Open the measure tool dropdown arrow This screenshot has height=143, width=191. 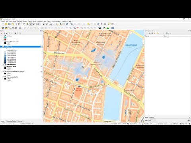107,24
